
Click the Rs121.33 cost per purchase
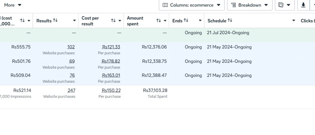click(x=111, y=47)
